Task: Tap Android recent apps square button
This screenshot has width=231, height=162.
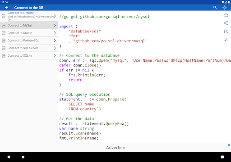Action: tap(222, 157)
